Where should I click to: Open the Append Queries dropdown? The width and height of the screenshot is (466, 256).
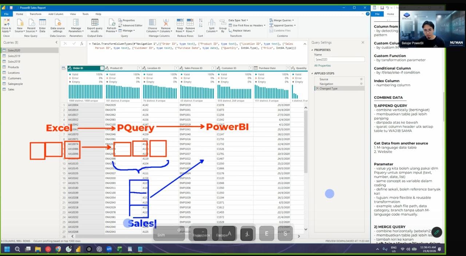(x=283, y=25)
